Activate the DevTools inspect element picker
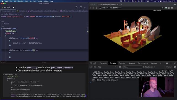Screen dimensions: 177x100 (x=91, y=63)
